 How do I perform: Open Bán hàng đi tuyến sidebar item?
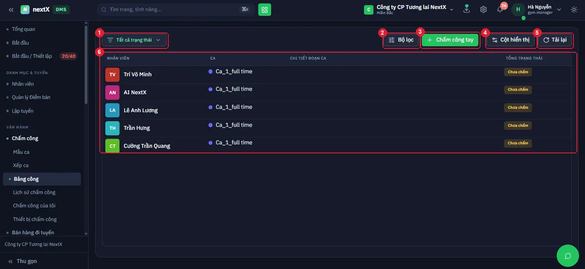[x=33, y=233]
